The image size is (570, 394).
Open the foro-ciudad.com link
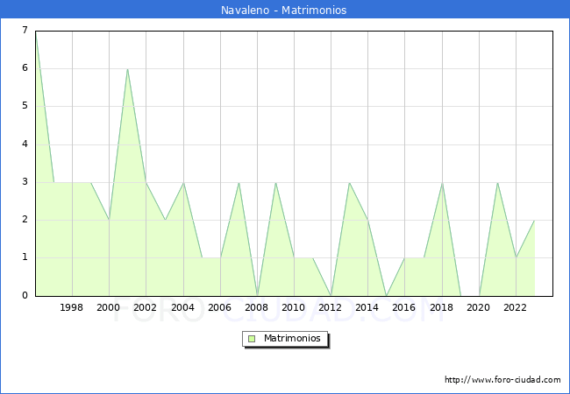click(502, 380)
